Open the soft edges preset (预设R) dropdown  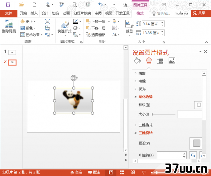[198, 105]
